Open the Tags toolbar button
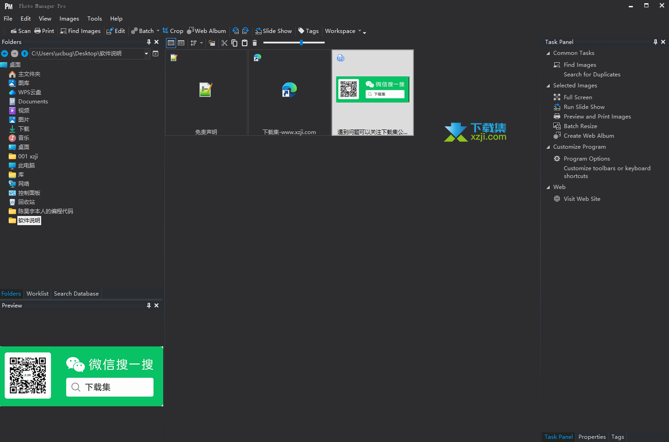This screenshot has height=442, width=669. tap(309, 31)
